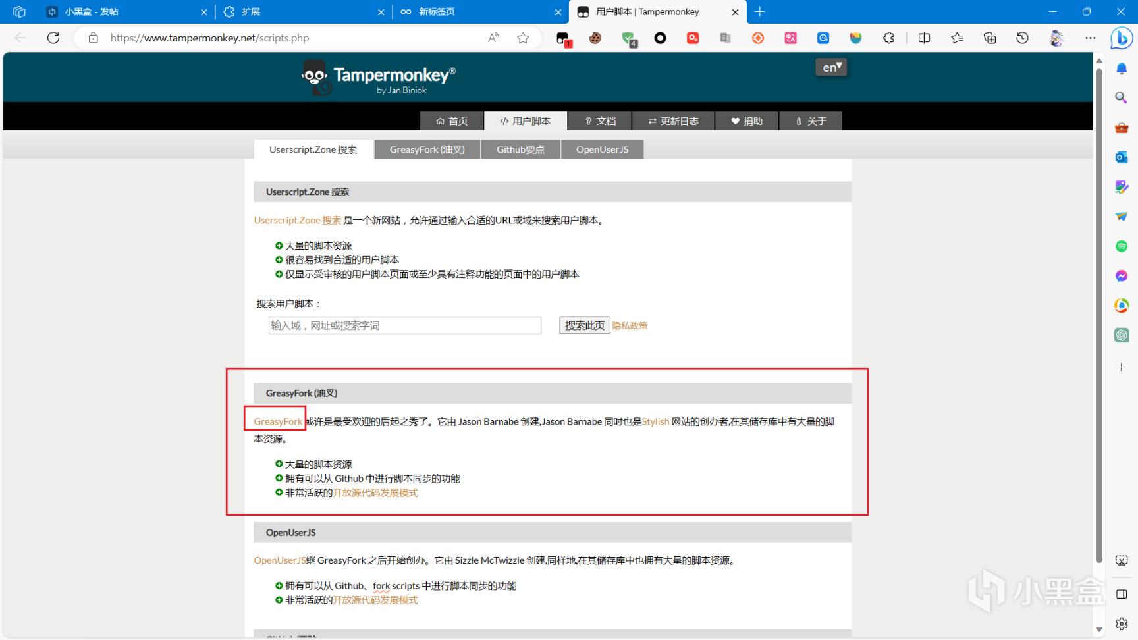Open Outlook in the sidebar
Screen dimensions: 1138x640
pyautogui.click(x=1122, y=157)
